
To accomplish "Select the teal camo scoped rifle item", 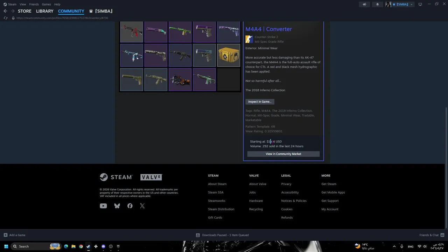I will point(204,79).
